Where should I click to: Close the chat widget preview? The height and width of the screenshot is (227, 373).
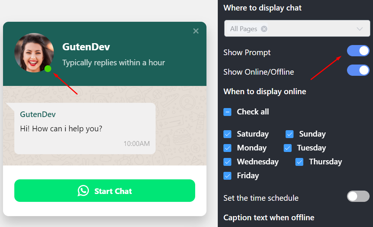tap(196, 31)
